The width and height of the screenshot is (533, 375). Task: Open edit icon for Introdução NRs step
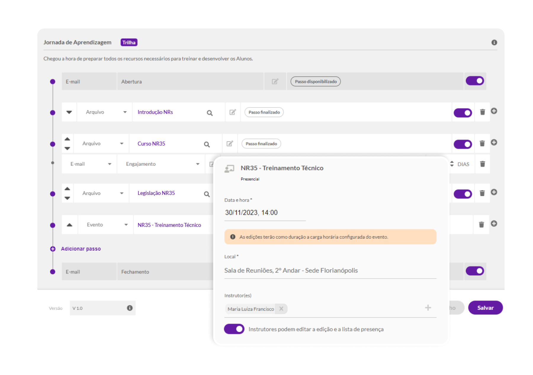233,112
